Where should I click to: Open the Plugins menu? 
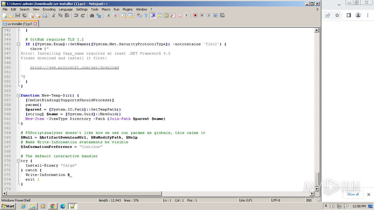(127, 9)
